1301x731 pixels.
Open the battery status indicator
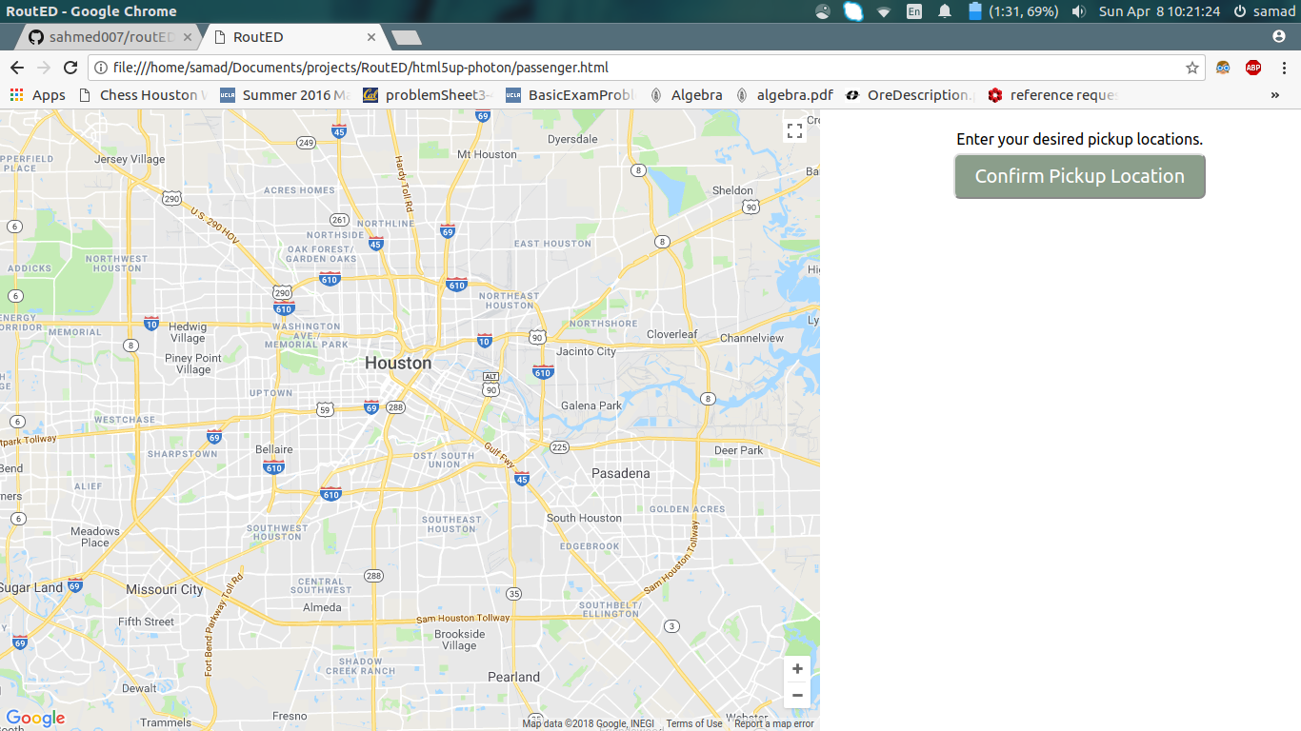(1012, 11)
